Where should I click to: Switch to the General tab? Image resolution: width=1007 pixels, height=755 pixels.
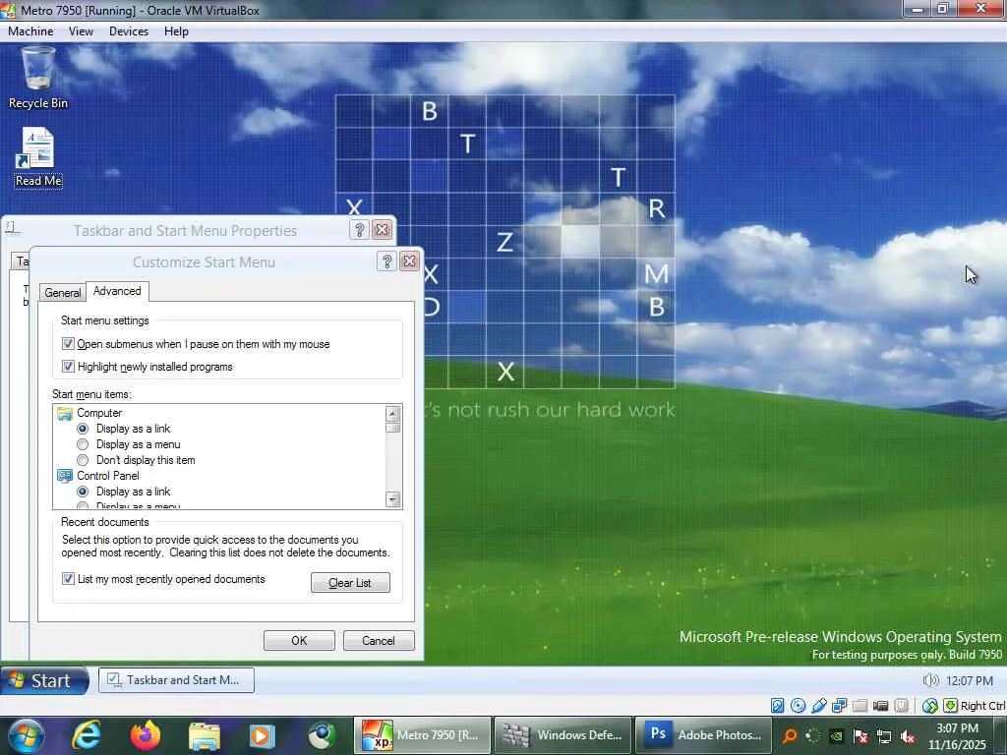click(x=62, y=293)
